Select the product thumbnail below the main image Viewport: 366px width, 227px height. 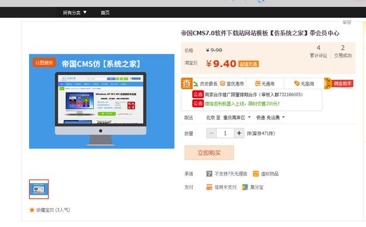coord(39,189)
